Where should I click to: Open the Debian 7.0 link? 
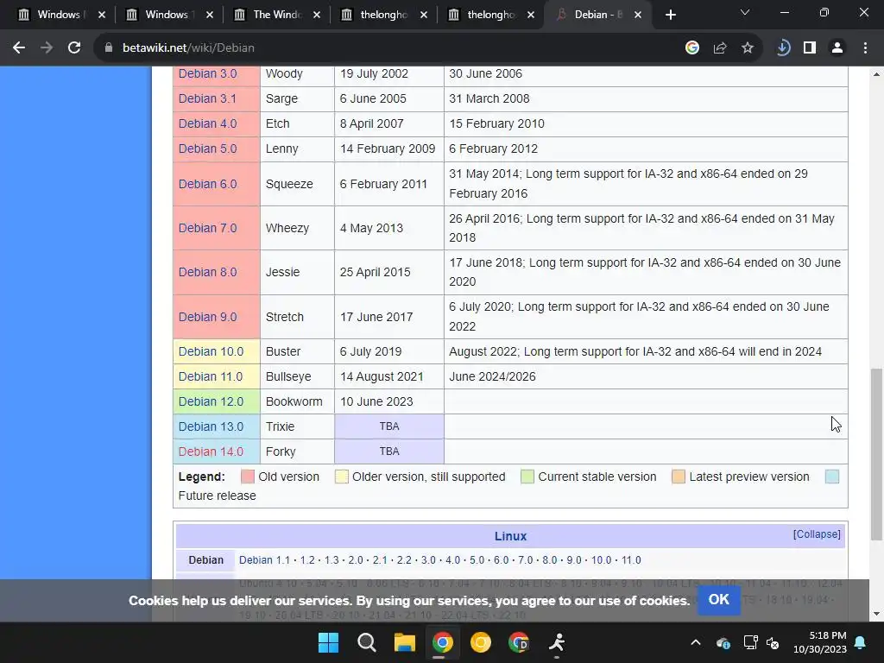207,228
